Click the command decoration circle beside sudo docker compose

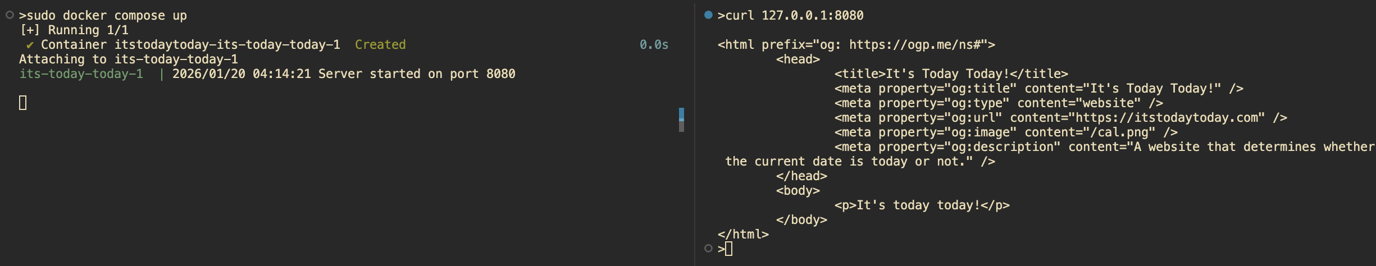(x=10, y=15)
